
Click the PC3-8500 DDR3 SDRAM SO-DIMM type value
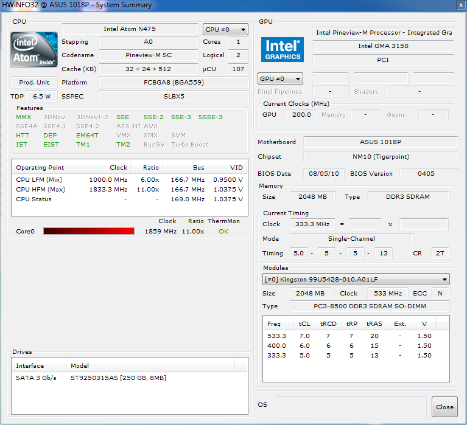coord(370,306)
